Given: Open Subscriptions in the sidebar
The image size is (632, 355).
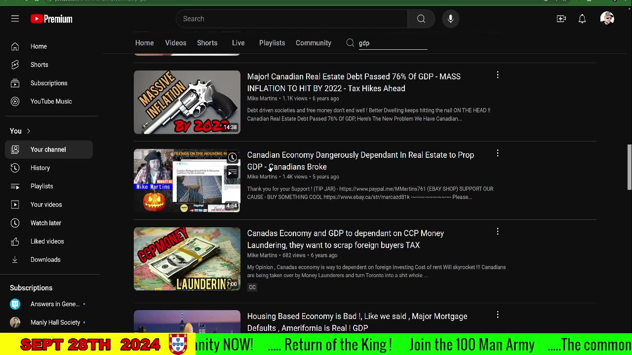Looking at the screenshot, I should 48,83.
